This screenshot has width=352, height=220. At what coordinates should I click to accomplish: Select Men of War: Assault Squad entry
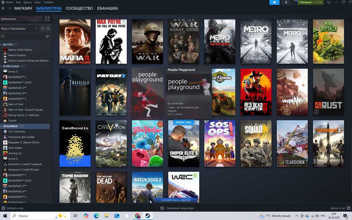coord(25,110)
